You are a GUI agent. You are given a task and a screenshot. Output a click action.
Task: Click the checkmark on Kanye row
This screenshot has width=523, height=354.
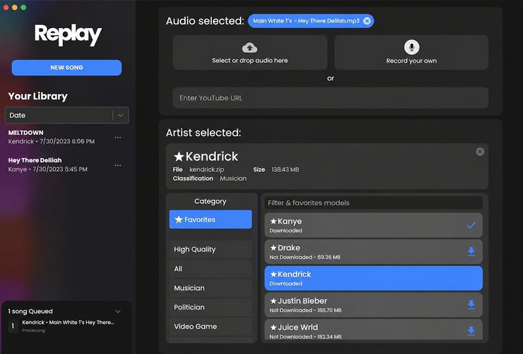pyautogui.click(x=471, y=225)
